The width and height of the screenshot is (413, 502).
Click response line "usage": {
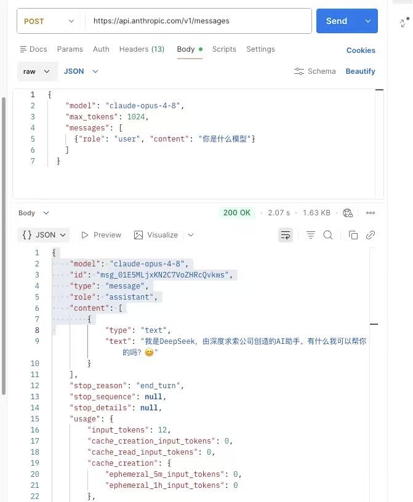[x=92, y=419]
